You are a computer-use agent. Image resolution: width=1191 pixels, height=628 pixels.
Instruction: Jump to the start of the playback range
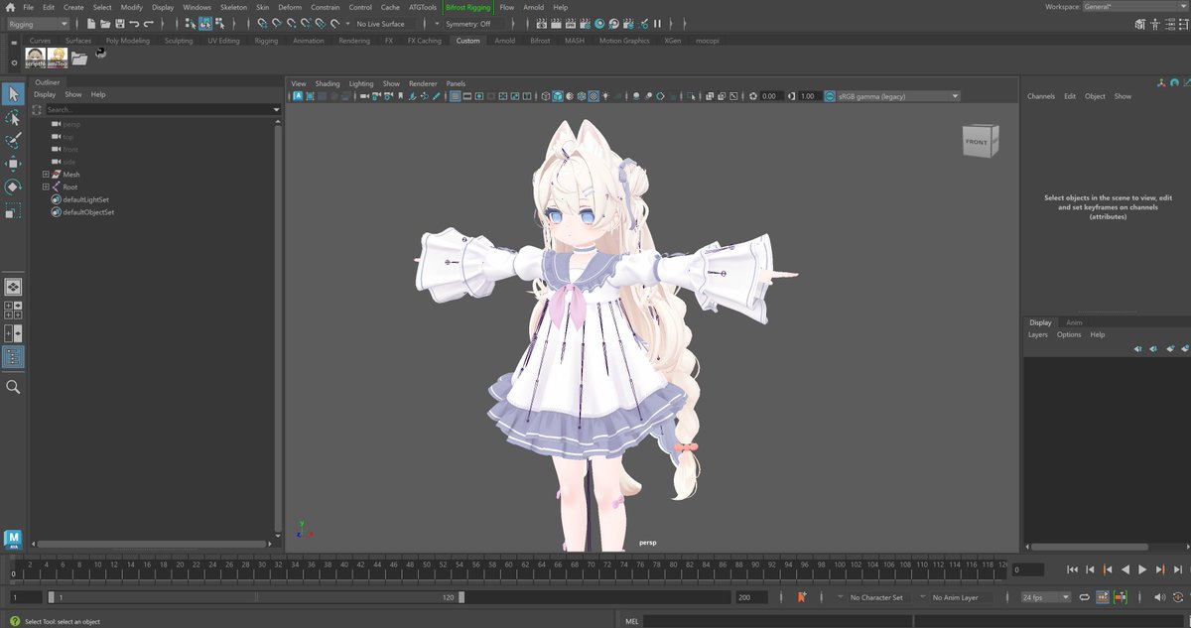click(1073, 569)
